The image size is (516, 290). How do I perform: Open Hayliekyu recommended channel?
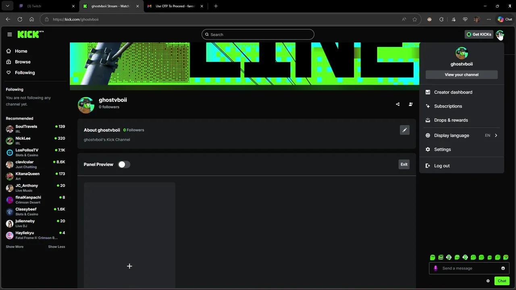click(35, 235)
